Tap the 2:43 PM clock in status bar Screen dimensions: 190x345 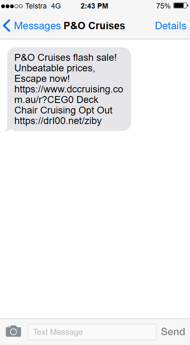(94, 6)
